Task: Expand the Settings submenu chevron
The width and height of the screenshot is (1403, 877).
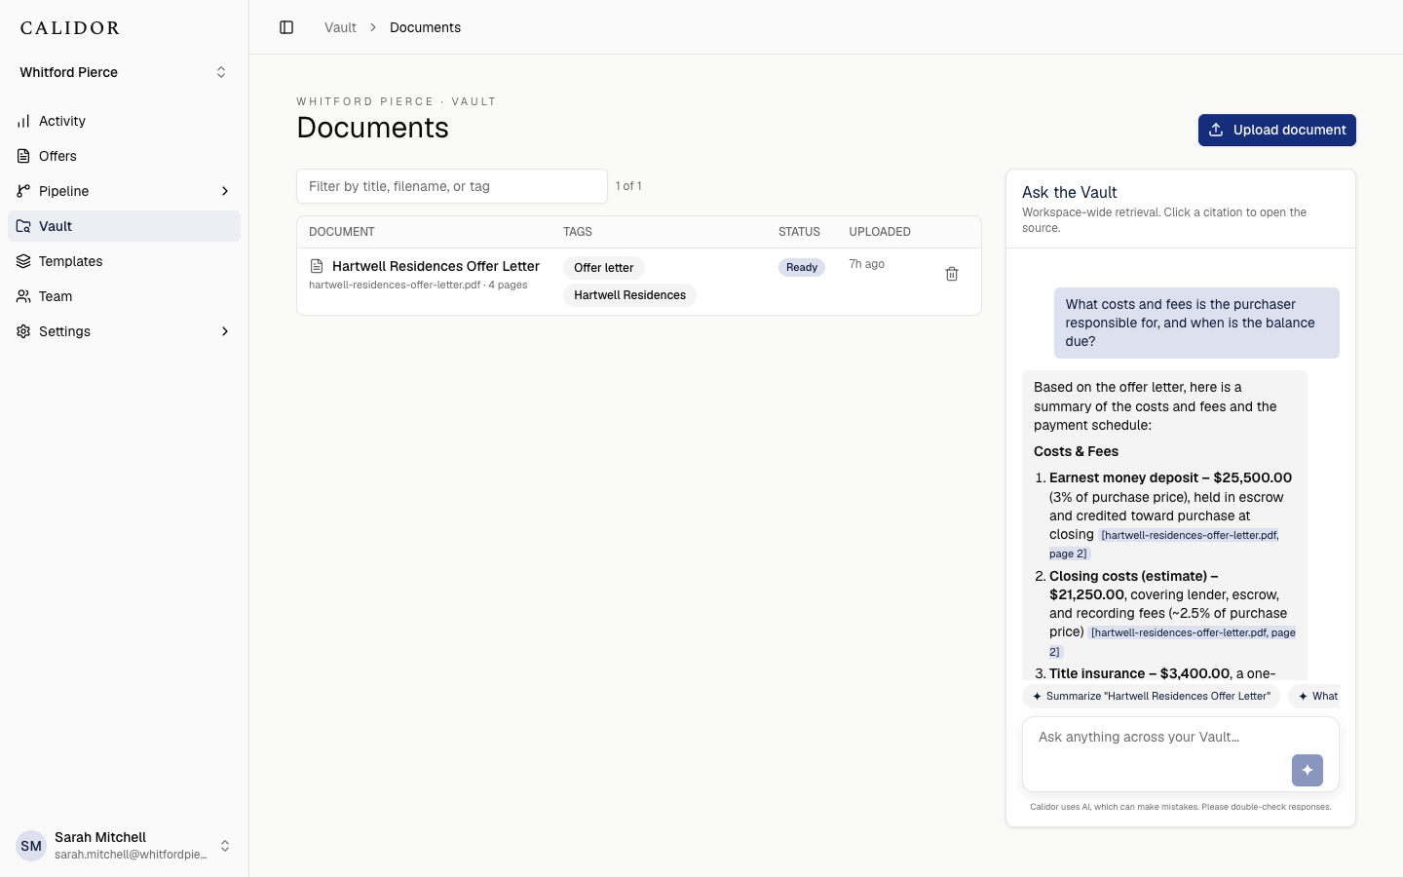Action: tap(225, 331)
